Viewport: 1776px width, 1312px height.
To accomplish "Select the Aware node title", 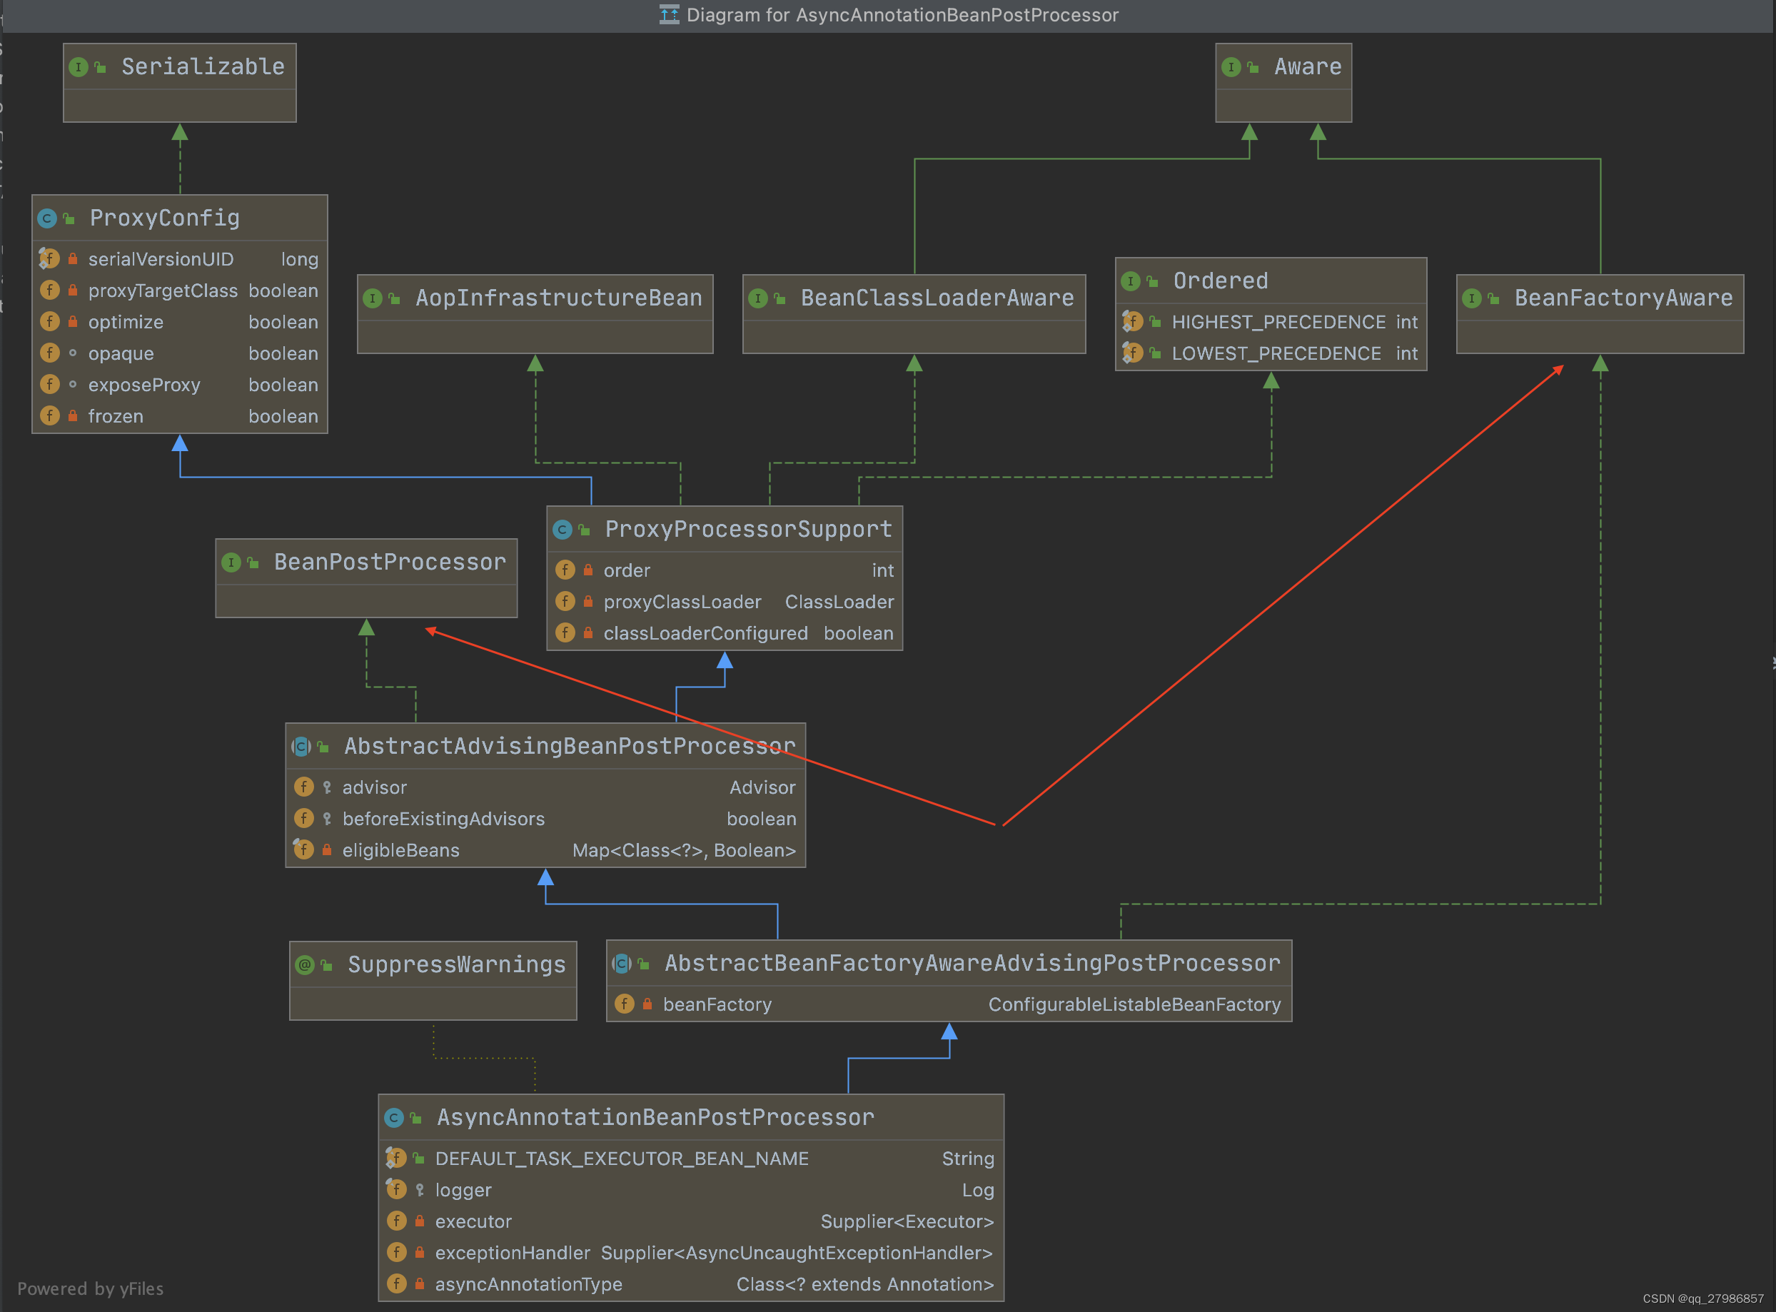I will pyautogui.click(x=1308, y=66).
